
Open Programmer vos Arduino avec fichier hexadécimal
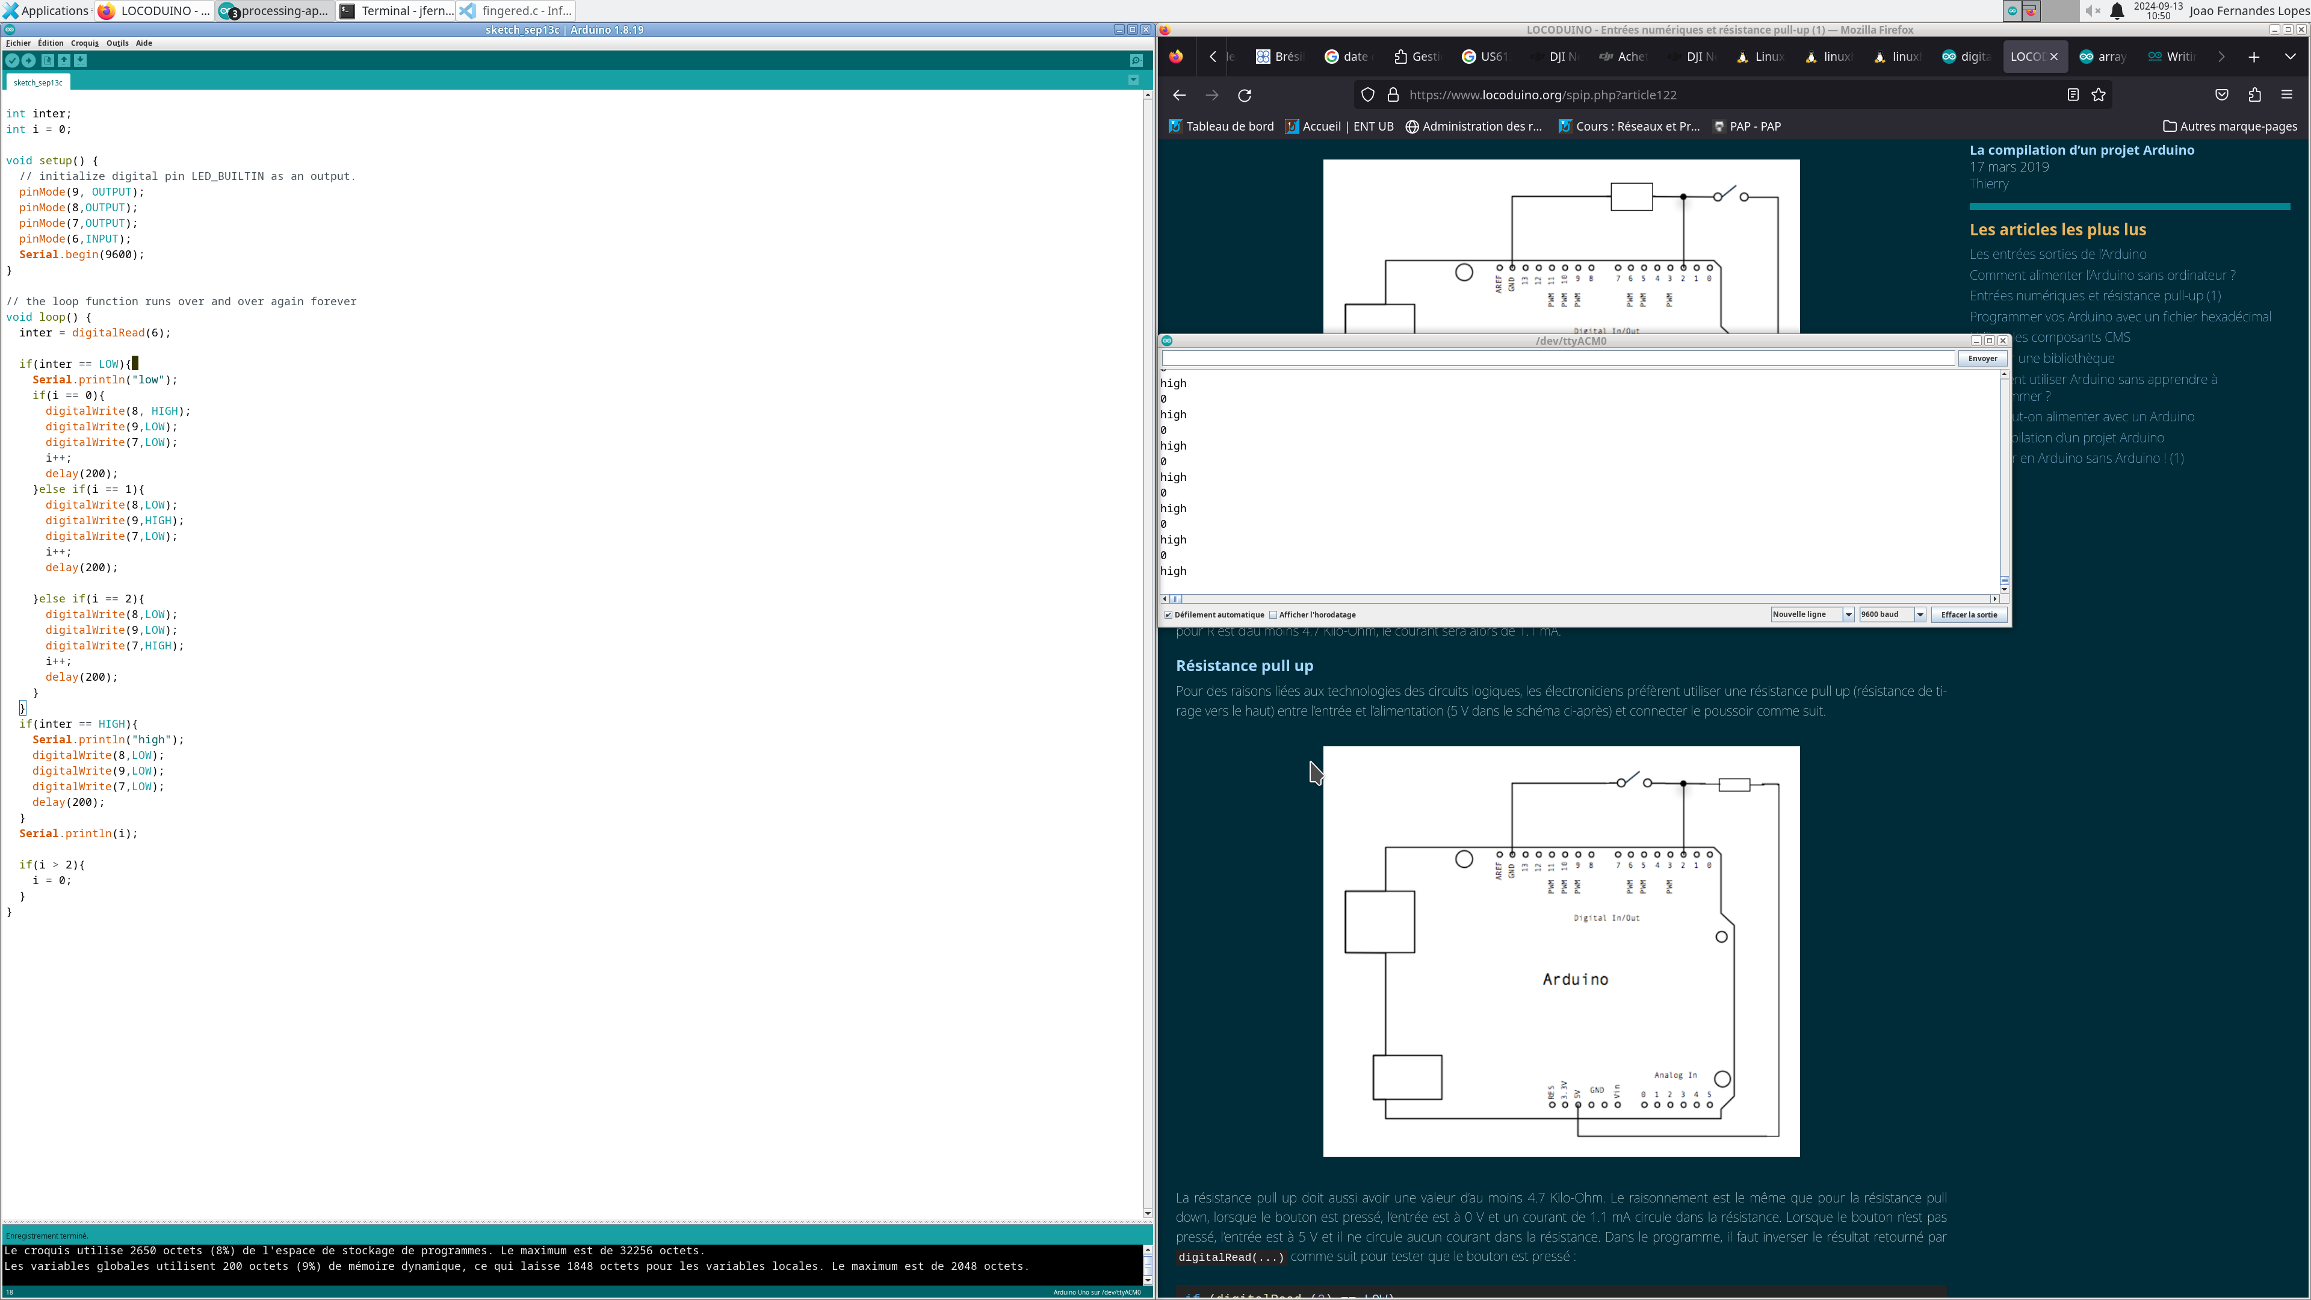point(2120,317)
